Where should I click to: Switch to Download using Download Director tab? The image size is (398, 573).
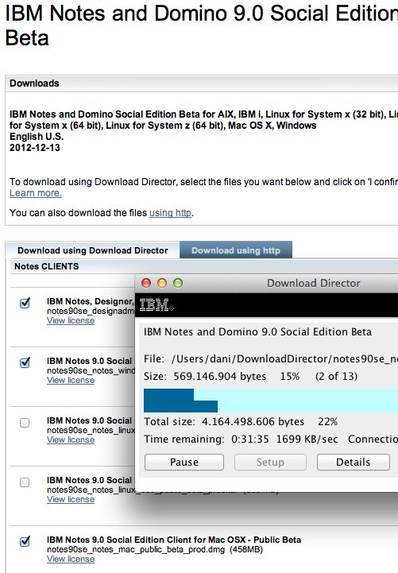(93, 250)
